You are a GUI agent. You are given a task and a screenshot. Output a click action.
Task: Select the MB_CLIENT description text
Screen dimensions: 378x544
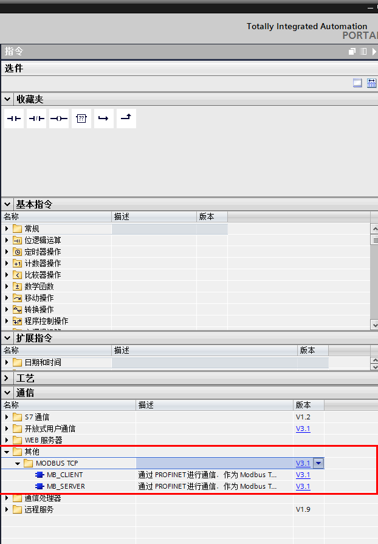point(207,475)
